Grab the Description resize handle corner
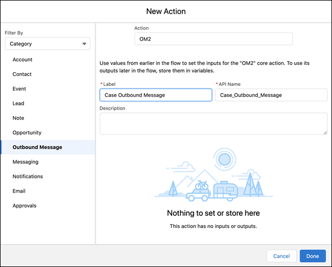332x267 pixels. 325,133
